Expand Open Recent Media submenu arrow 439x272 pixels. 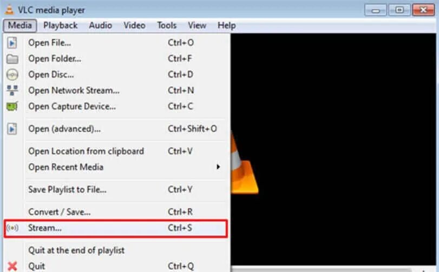tap(218, 167)
